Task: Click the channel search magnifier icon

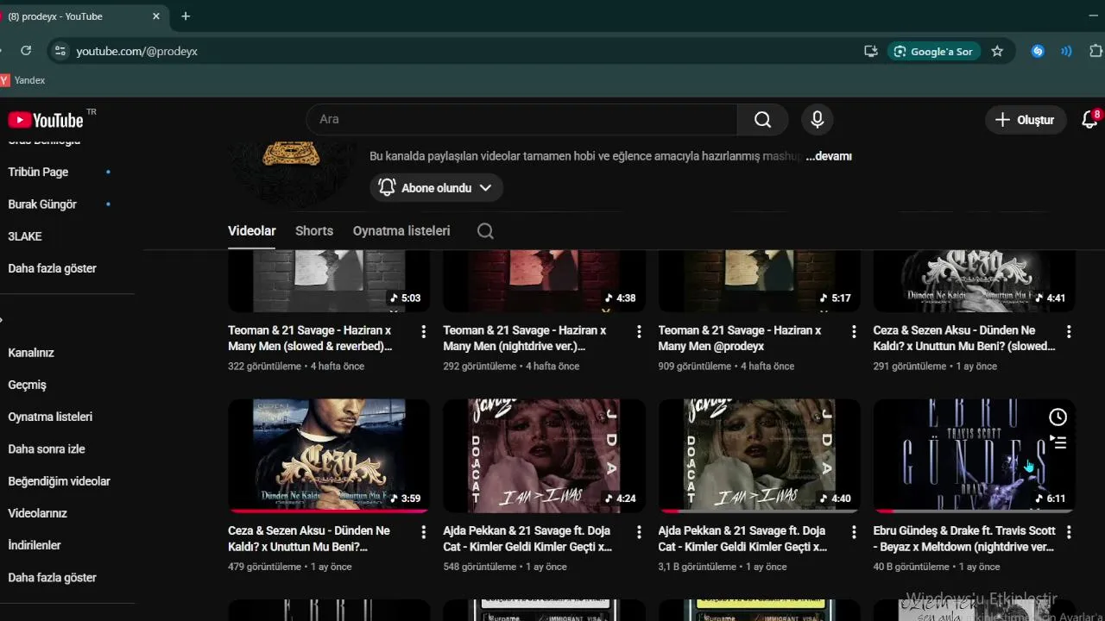Action: (x=485, y=231)
